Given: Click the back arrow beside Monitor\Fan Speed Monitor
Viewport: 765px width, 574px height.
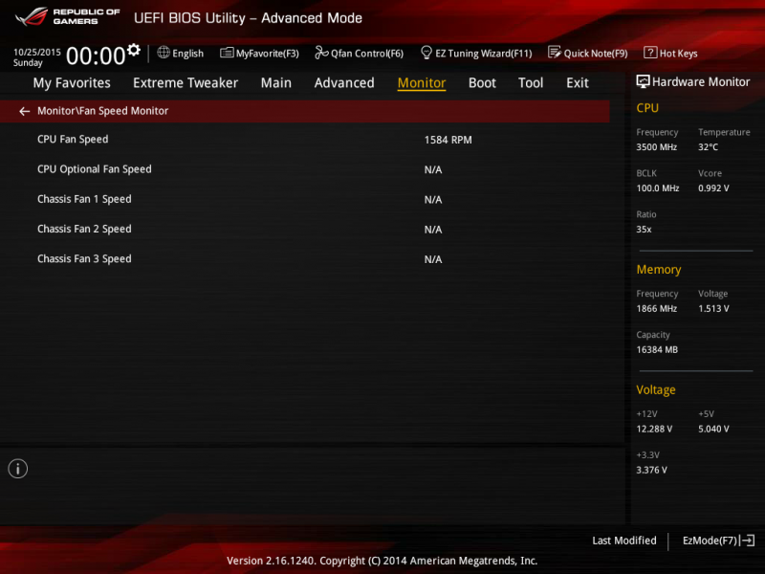Looking at the screenshot, I should (25, 112).
